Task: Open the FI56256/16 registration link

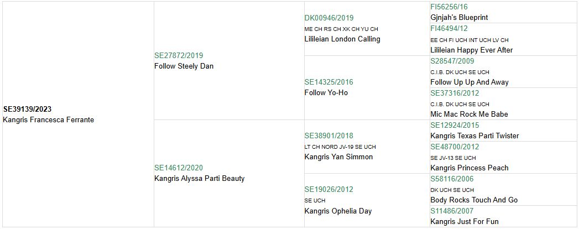Action: point(449,7)
